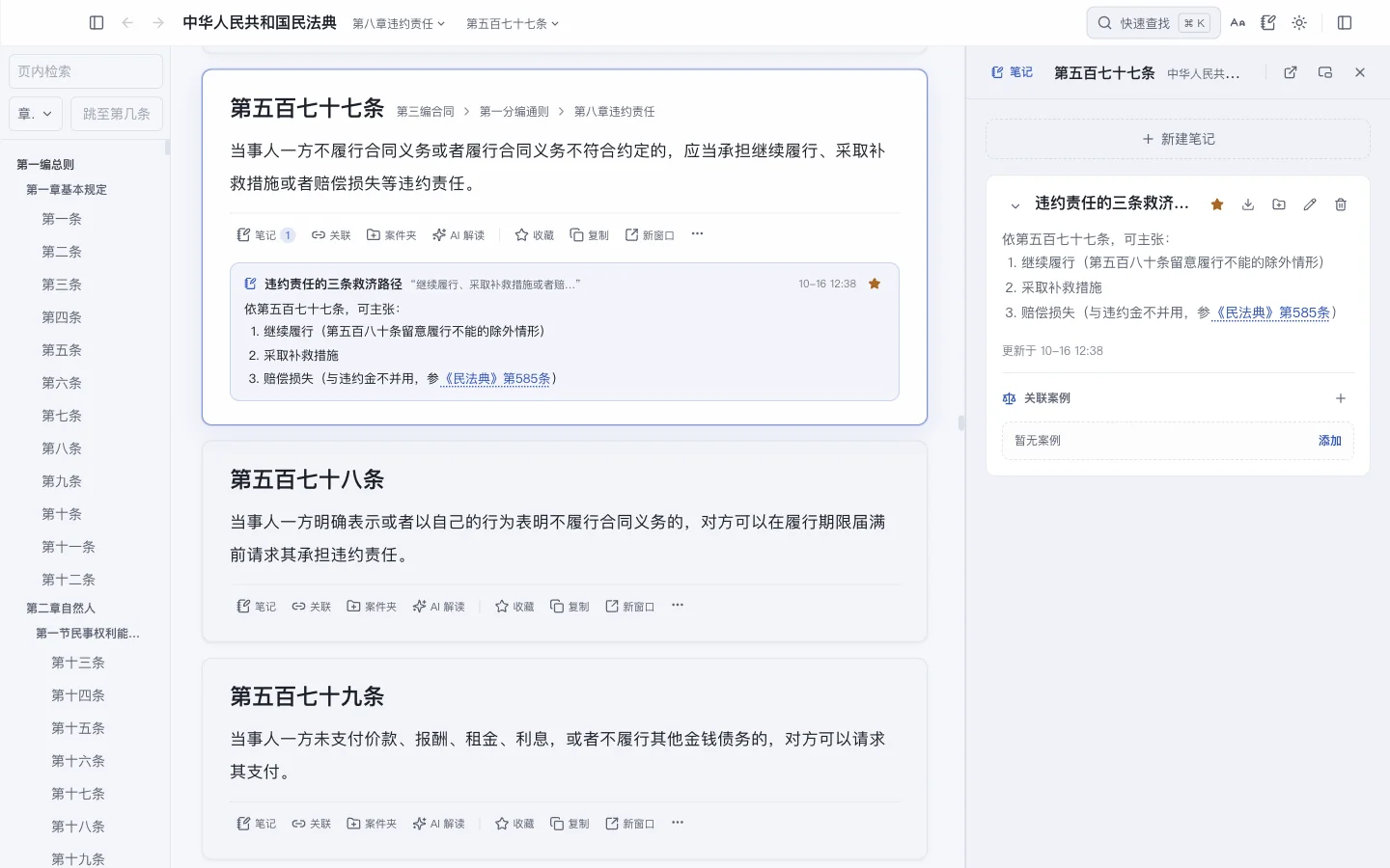
Task: Select 第五条 in the sidebar tree
Action: [62, 350]
